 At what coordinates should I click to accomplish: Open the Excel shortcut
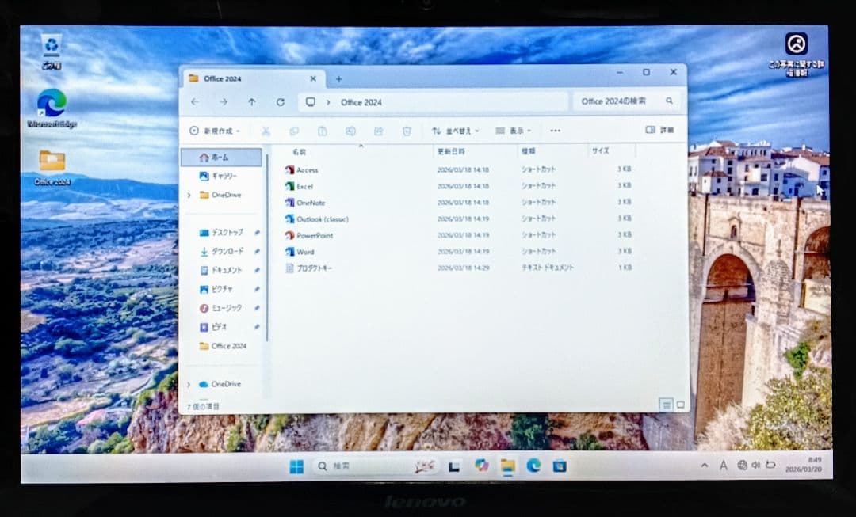pos(308,186)
